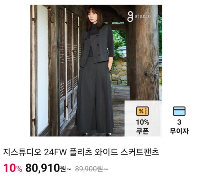Select the 10% label under coupon icon
The height and width of the screenshot is (176, 197).
[x=143, y=122]
